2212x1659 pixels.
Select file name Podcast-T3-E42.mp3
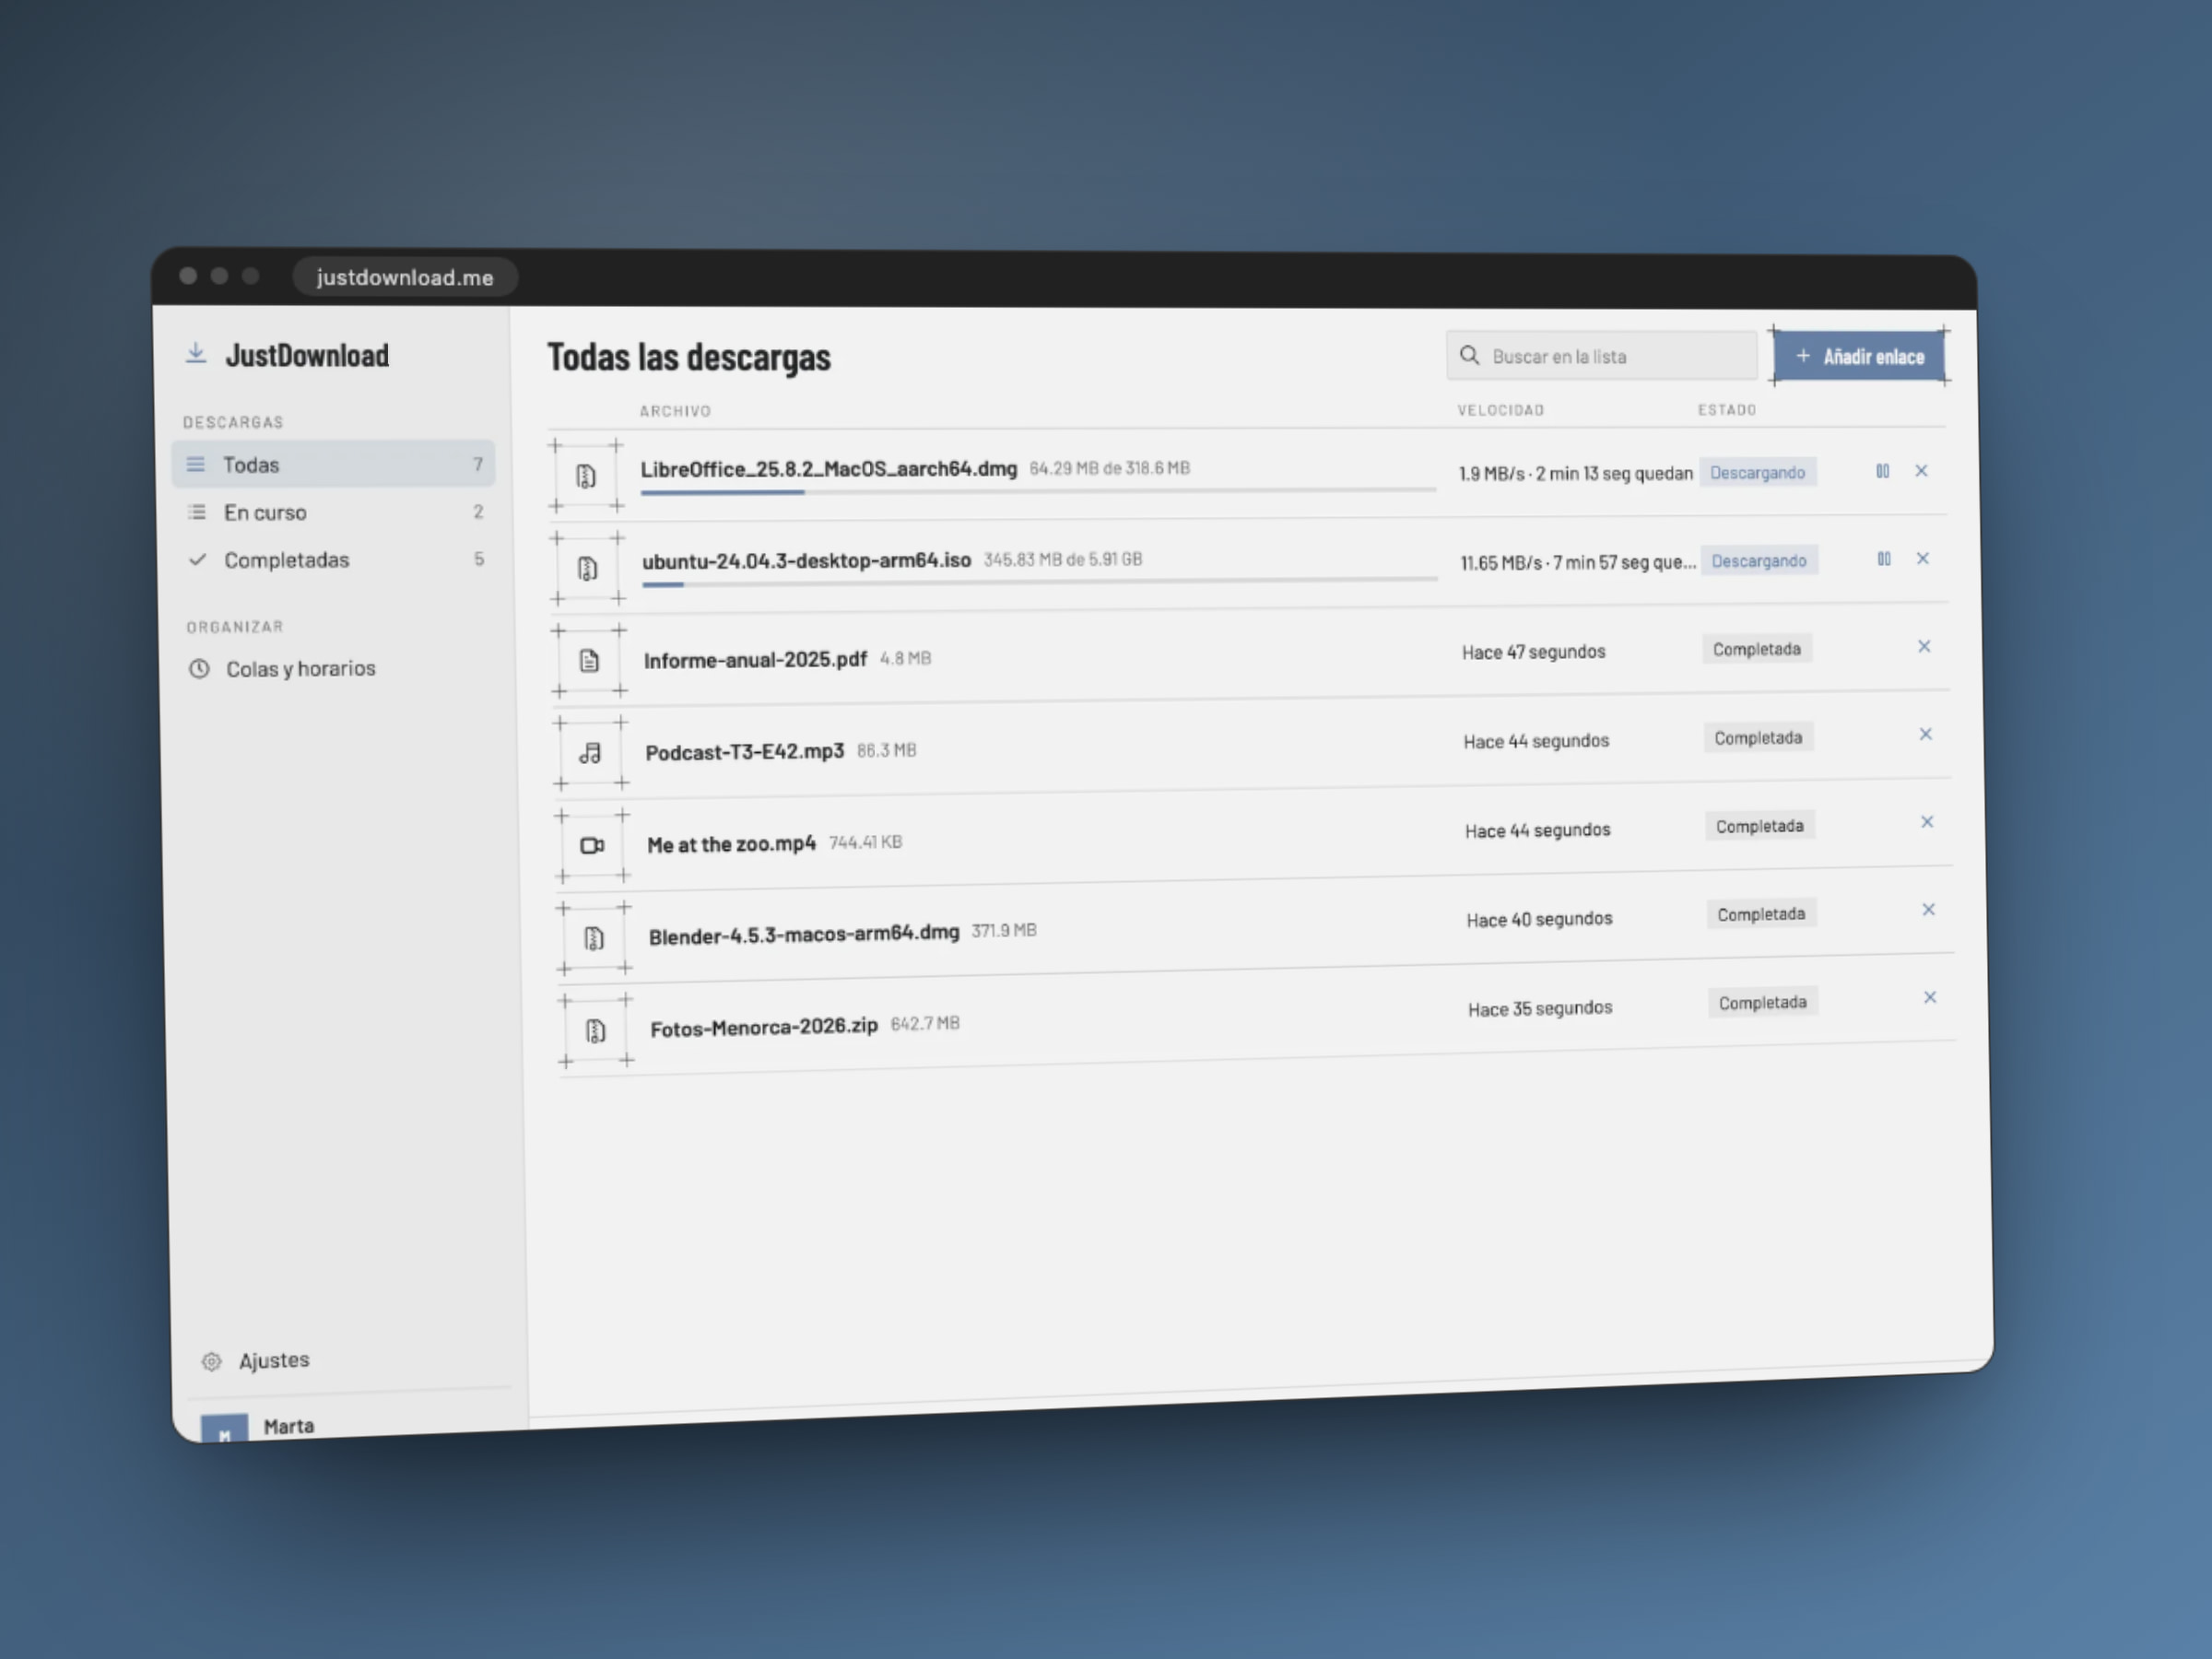[x=745, y=751]
